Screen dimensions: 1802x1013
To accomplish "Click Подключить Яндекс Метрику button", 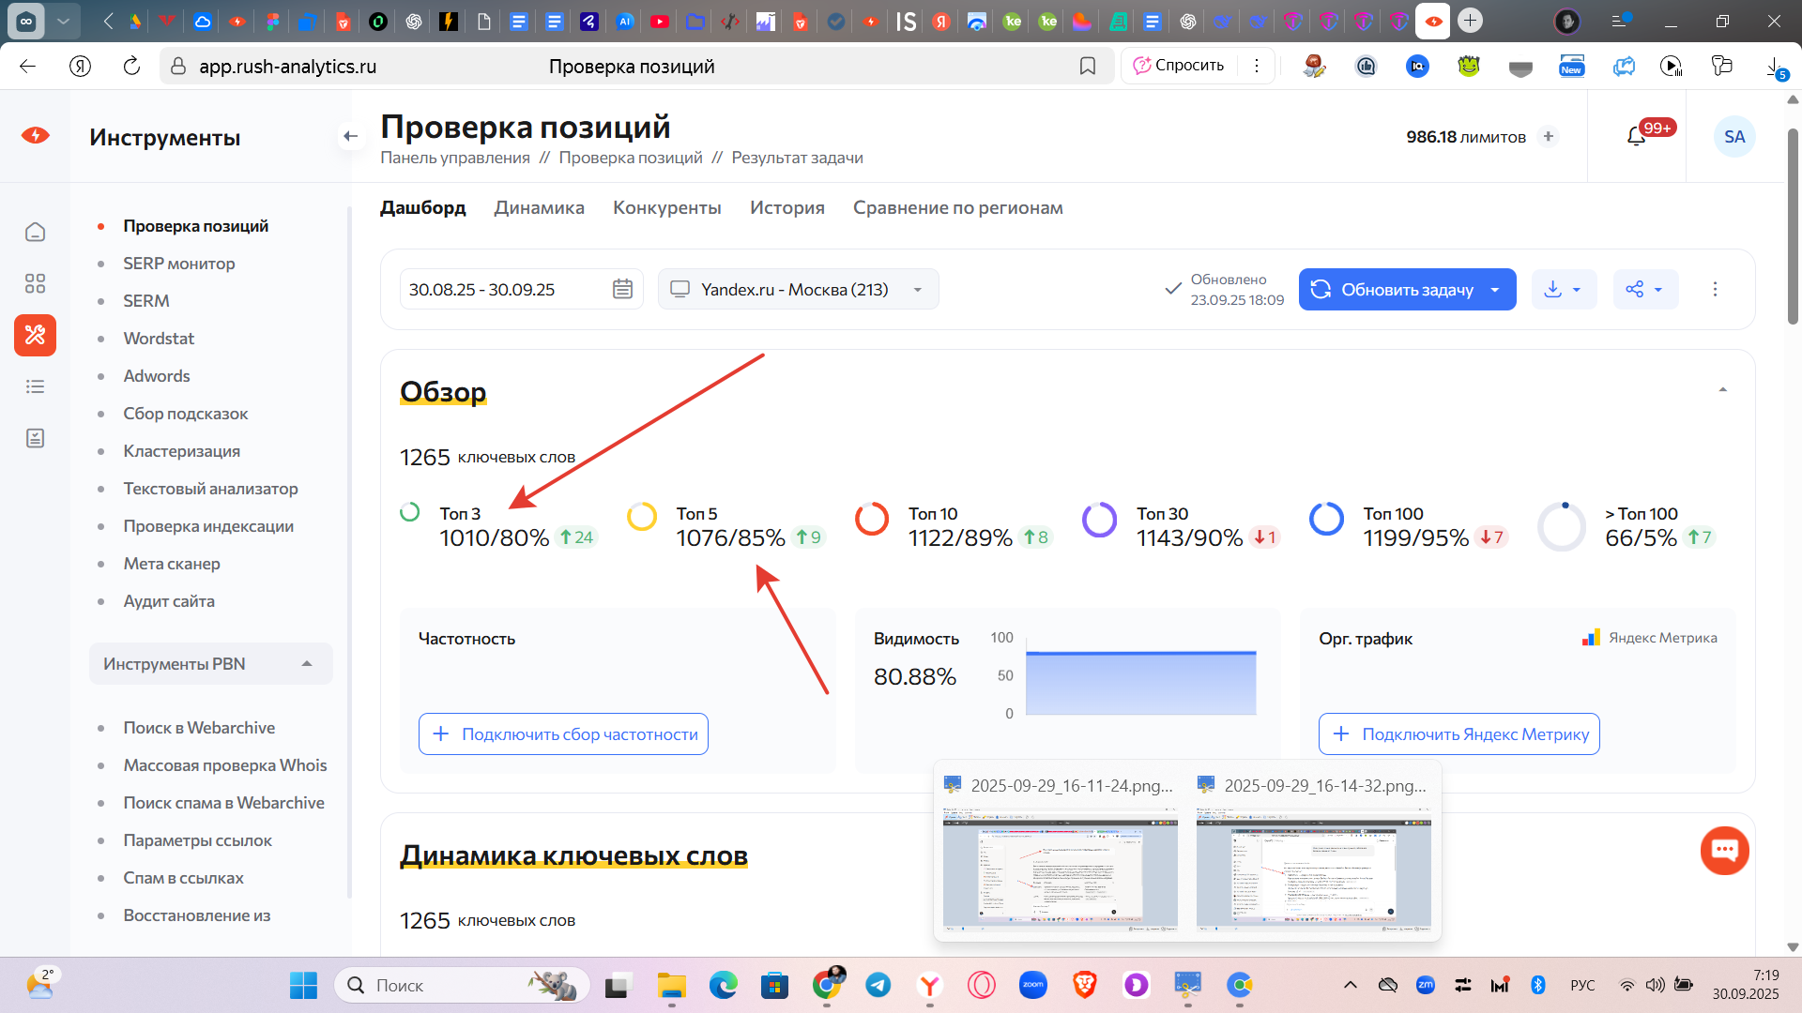I will coord(1458,734).
